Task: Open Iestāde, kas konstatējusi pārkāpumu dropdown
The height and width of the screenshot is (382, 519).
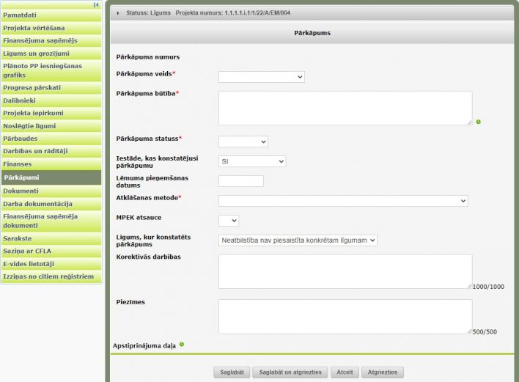Action: (251, 161)
